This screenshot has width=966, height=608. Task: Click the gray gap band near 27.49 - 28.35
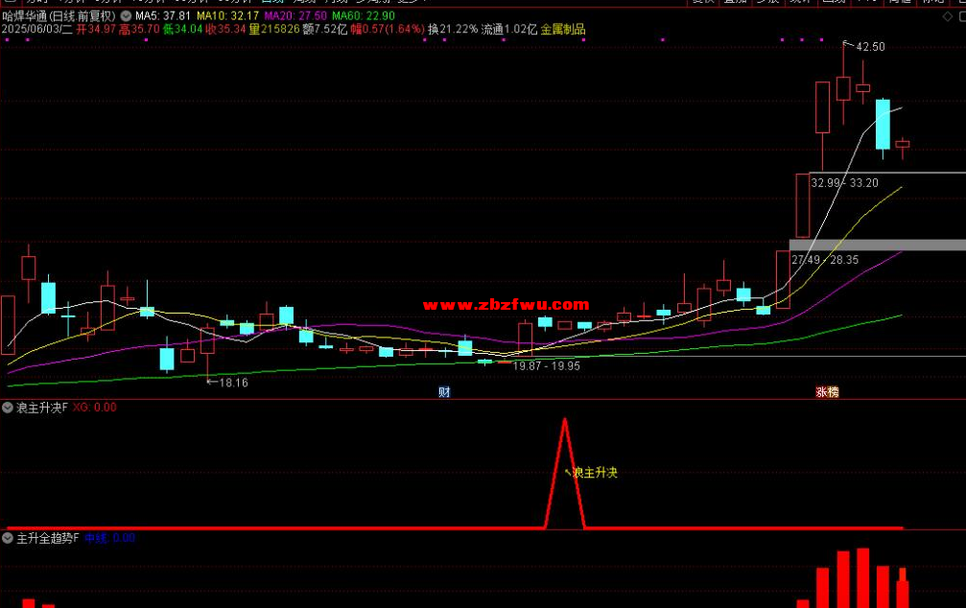878,246
